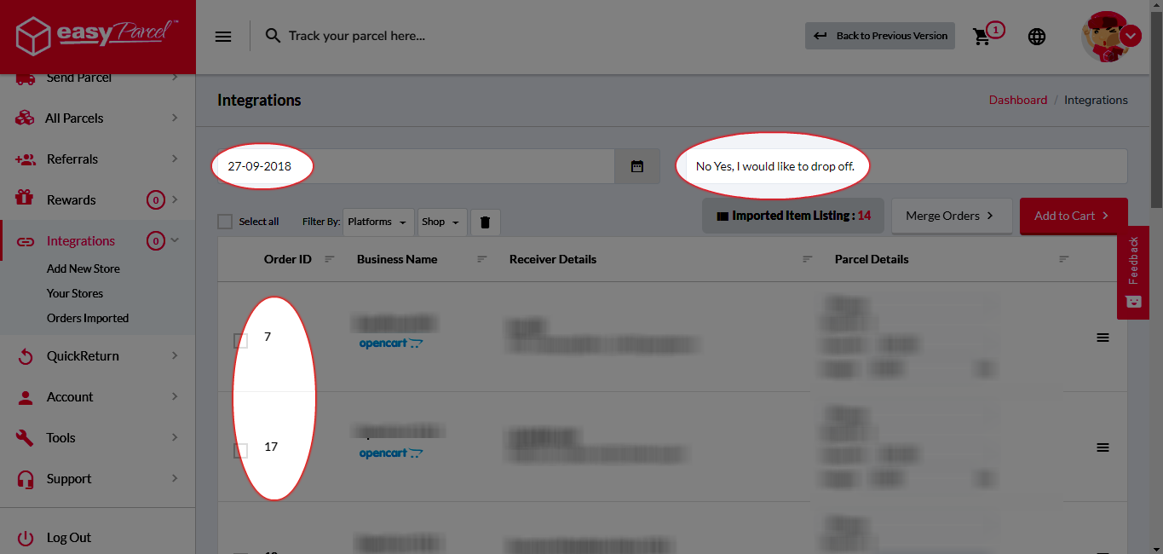The image size is (1163, 554).
Task: Click the Account person icon
Action: [x=25, y=397]
